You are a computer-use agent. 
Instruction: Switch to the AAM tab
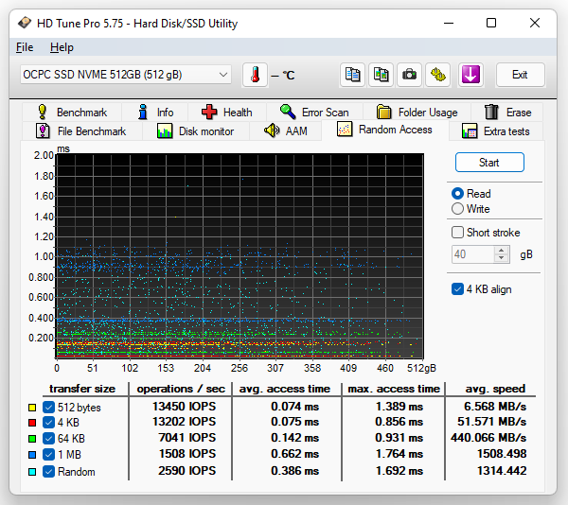pyautogui.click(x=286, y=131)
